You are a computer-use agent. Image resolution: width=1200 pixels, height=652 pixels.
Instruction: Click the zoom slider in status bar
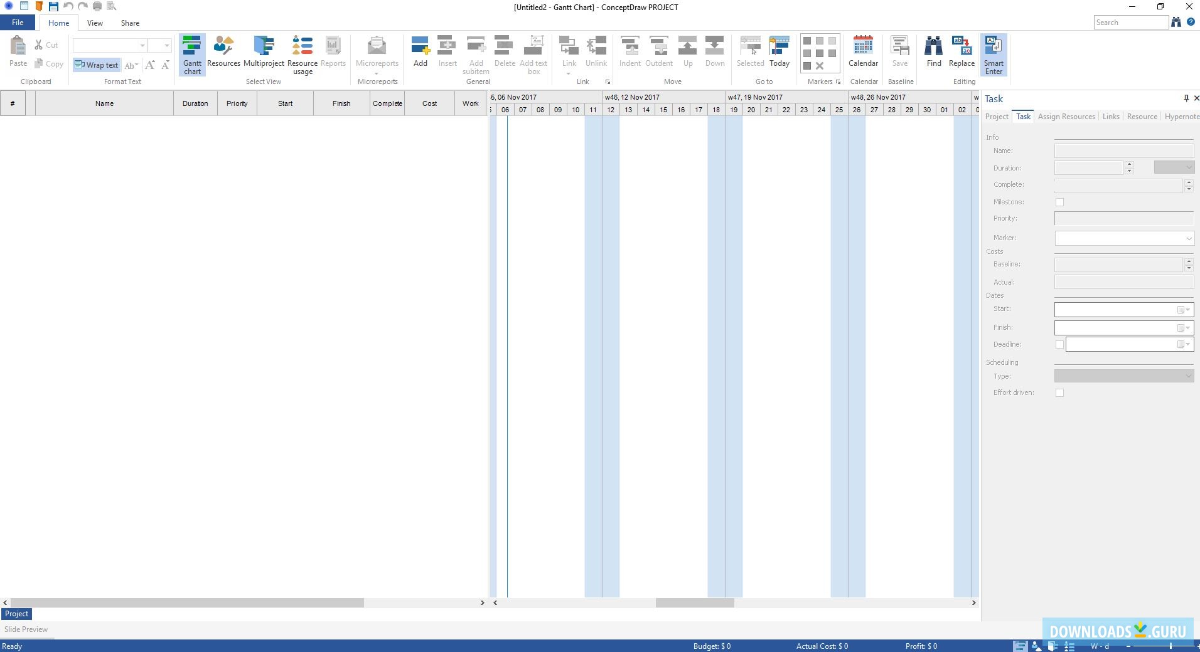point(1170,646)
